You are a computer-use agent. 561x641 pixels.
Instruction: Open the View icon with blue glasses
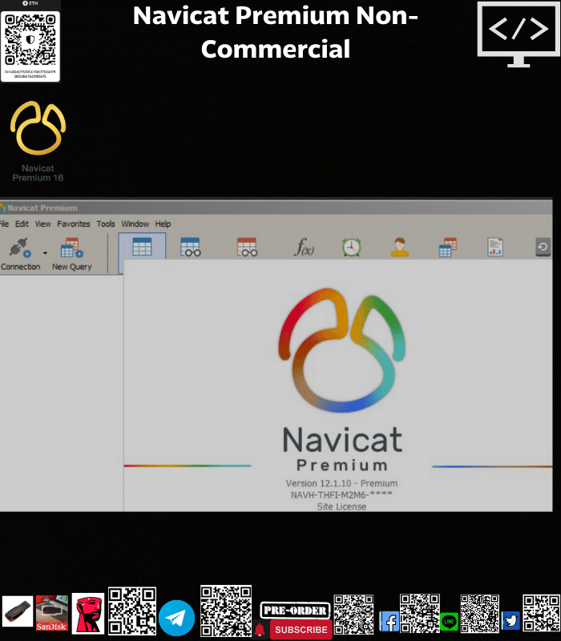[191, 248]
